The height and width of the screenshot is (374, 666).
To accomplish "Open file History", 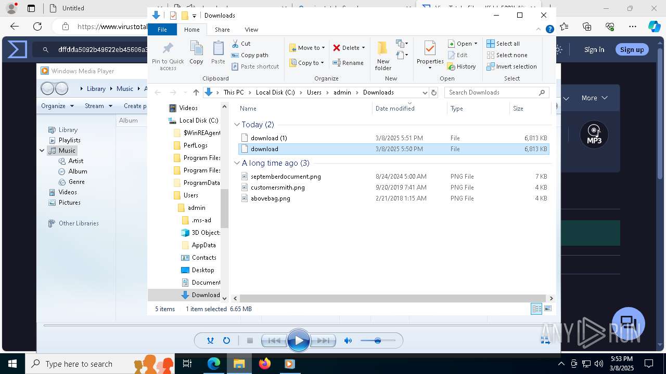I will click(x=462, y=66).
